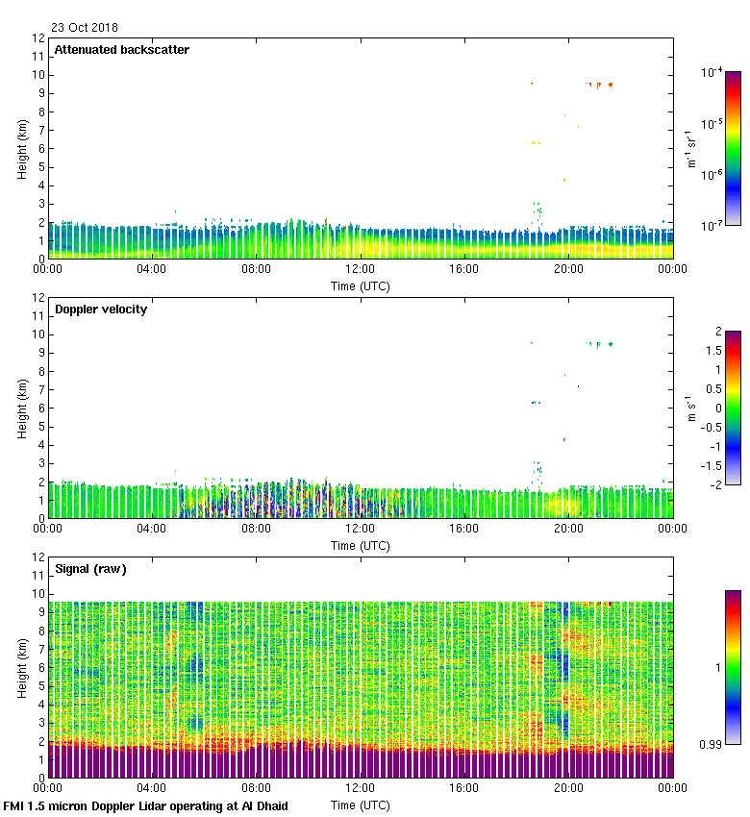
Task: Click the 10⁻⁴ label on backscatter colorbar
Action: click(x=712, y=72)
